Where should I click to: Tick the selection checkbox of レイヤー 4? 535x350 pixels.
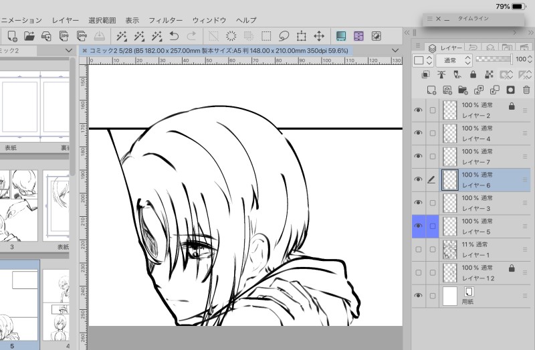(x=432, y=133)
